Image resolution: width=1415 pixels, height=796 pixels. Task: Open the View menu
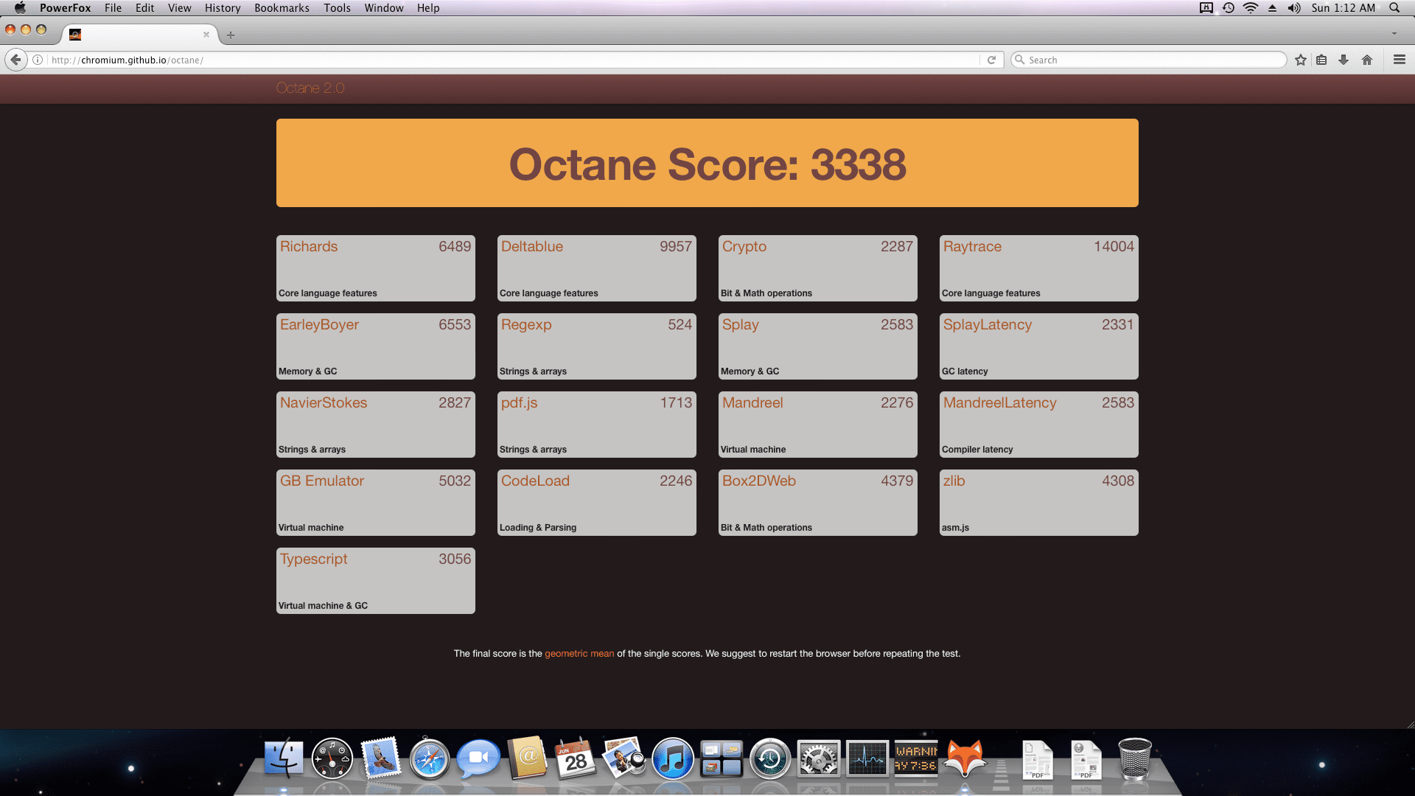[179, 8]
